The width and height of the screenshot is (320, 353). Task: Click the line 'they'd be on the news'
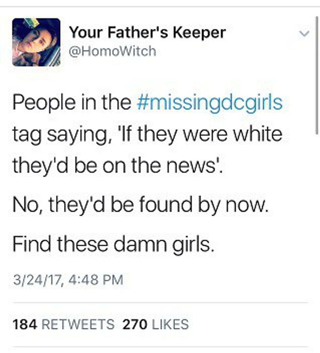[118, 166]
